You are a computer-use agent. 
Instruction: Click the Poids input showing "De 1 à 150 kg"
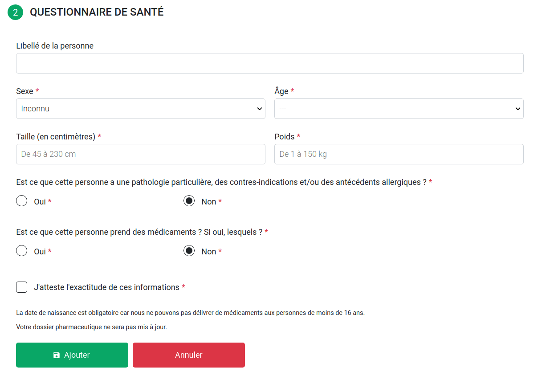399,154
